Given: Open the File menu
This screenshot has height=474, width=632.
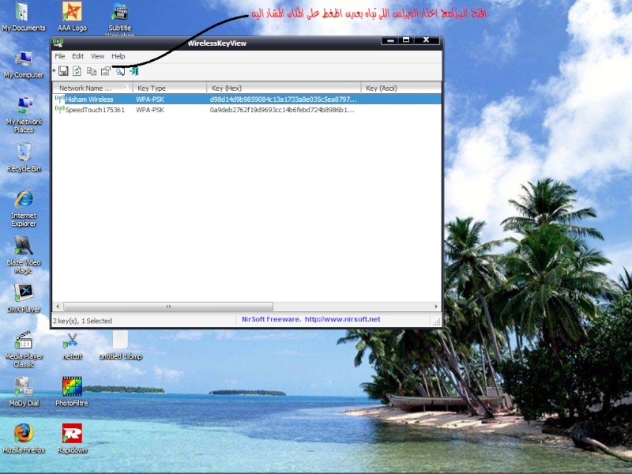Looking at the screenshot, I should [x=60, y=56].
